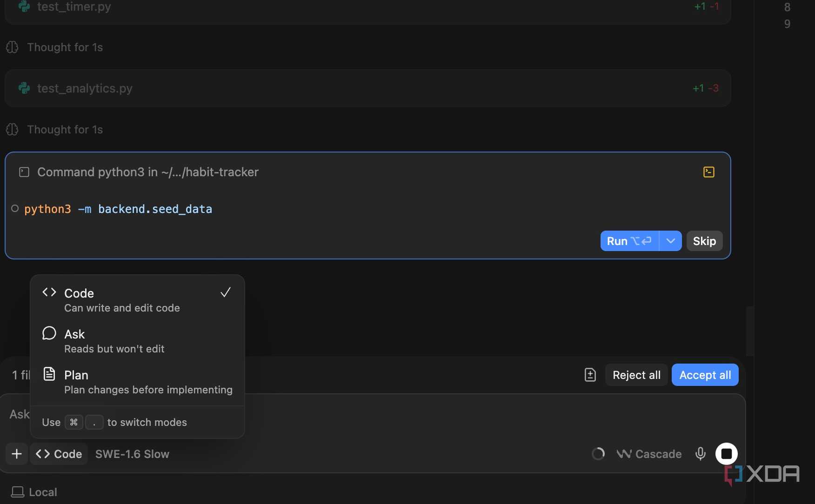Open the test_analytics.py file change
815x504 pixels.
click(367, 88)
